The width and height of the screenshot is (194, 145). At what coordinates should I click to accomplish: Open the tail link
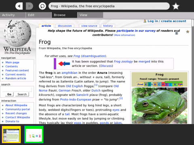67,114
